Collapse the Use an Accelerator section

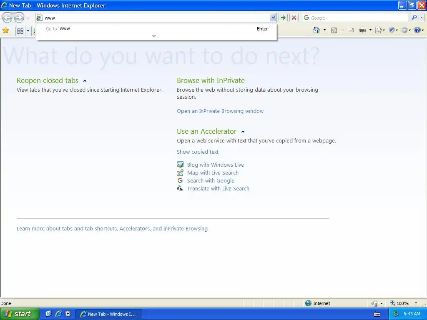coord(243,132)
